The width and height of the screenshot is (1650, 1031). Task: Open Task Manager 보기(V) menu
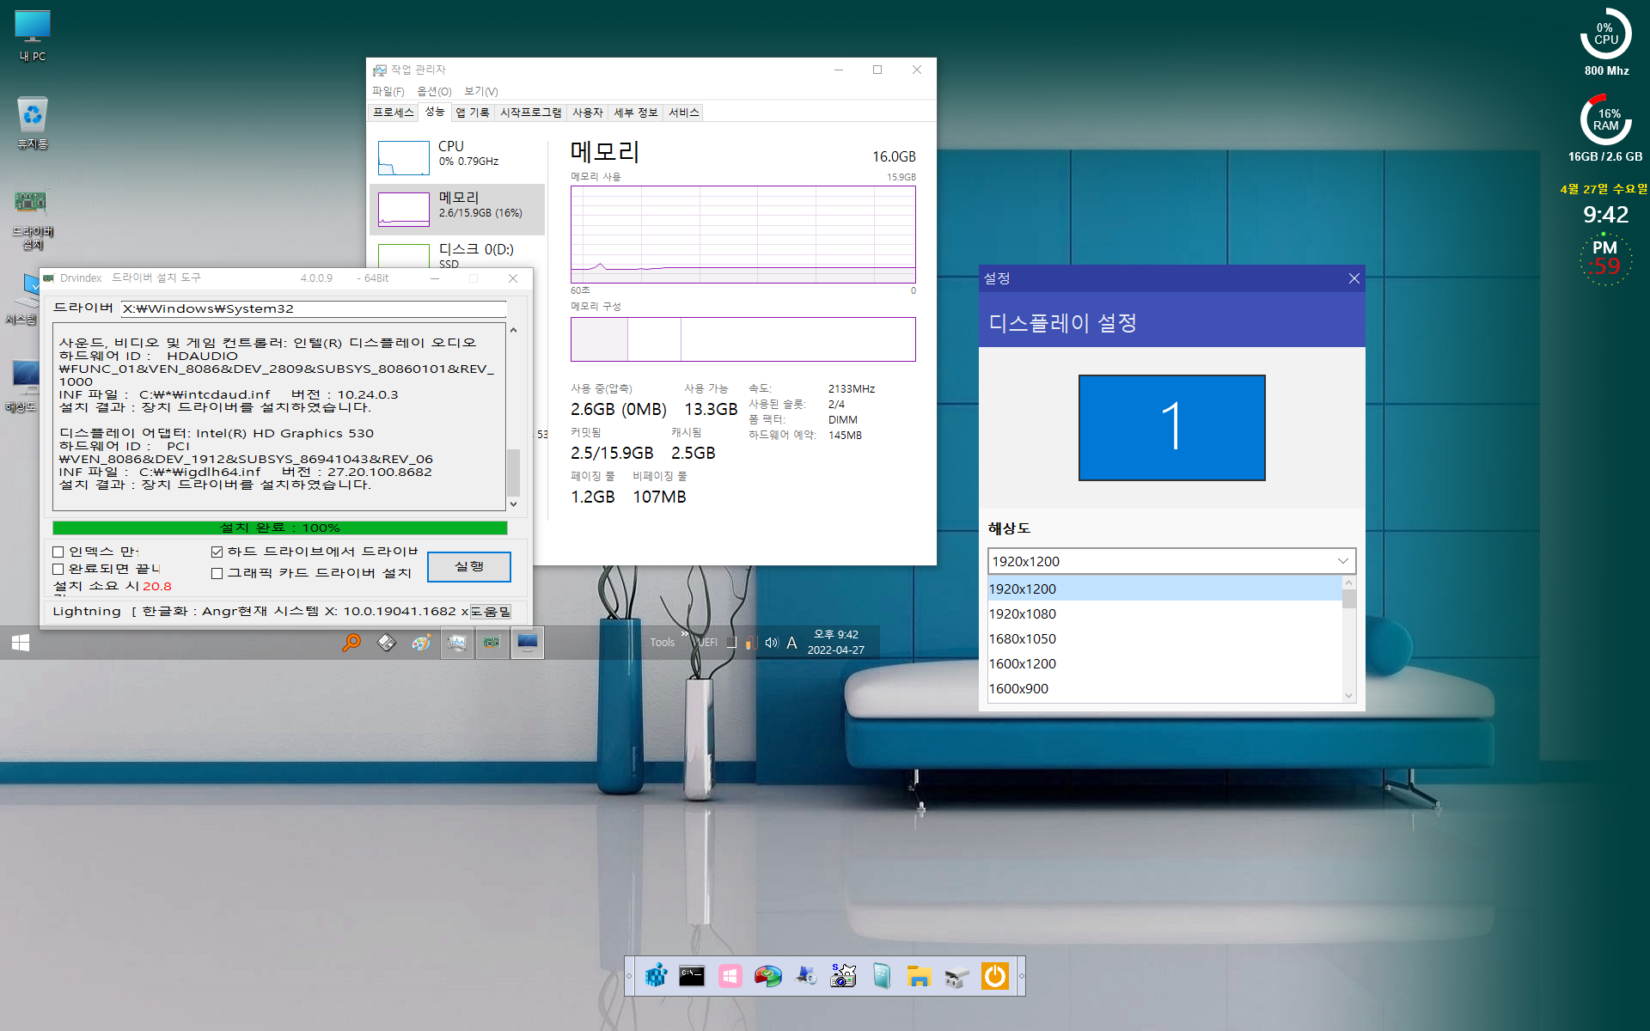pyautogui.click(x=480, y=91)
